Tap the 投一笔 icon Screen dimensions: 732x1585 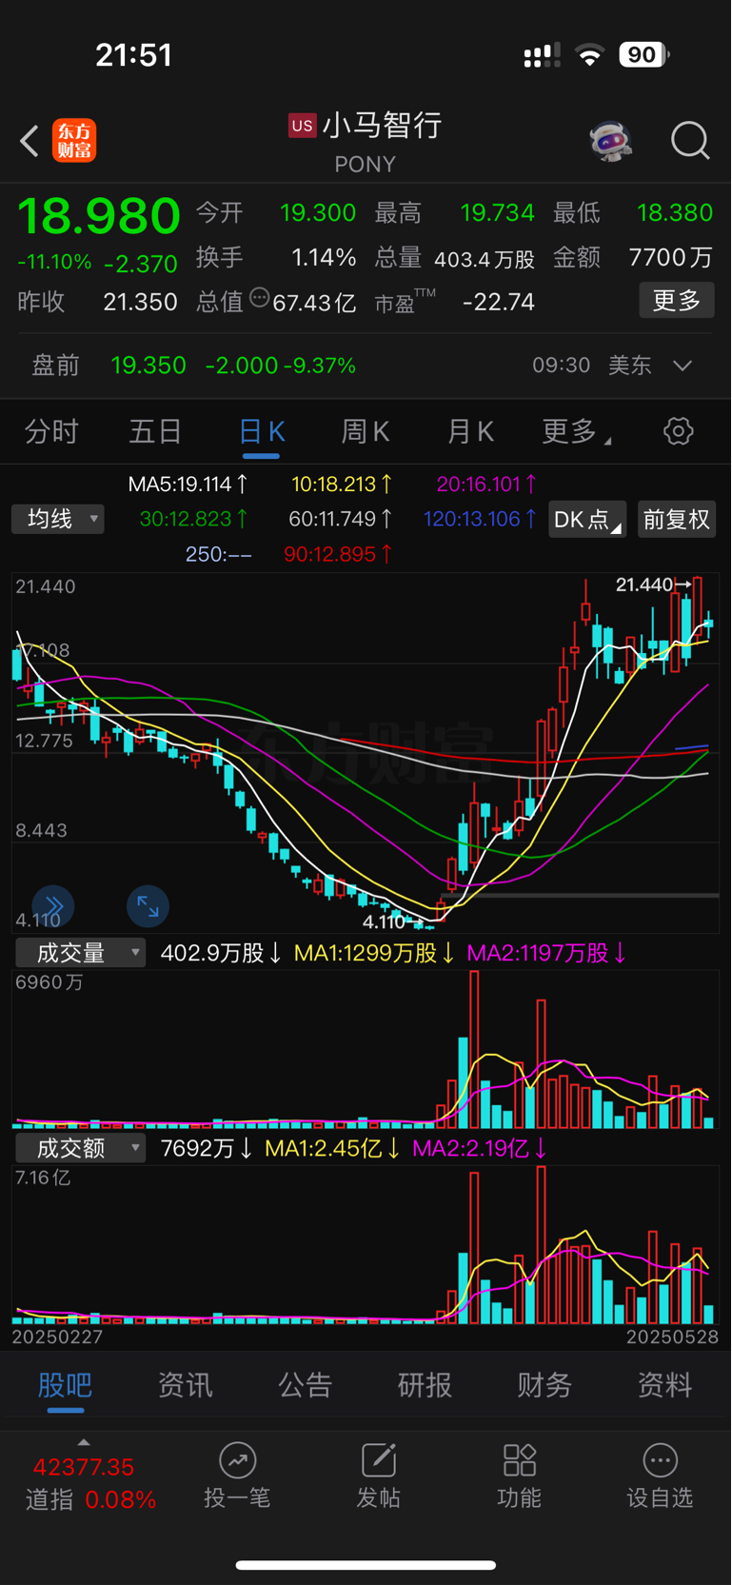(237, 1459)
